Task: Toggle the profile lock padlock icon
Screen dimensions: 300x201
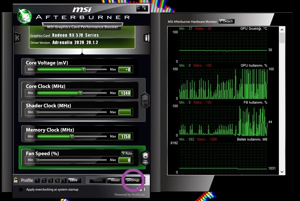Action: pyautogui.click(x=16, y=180)
